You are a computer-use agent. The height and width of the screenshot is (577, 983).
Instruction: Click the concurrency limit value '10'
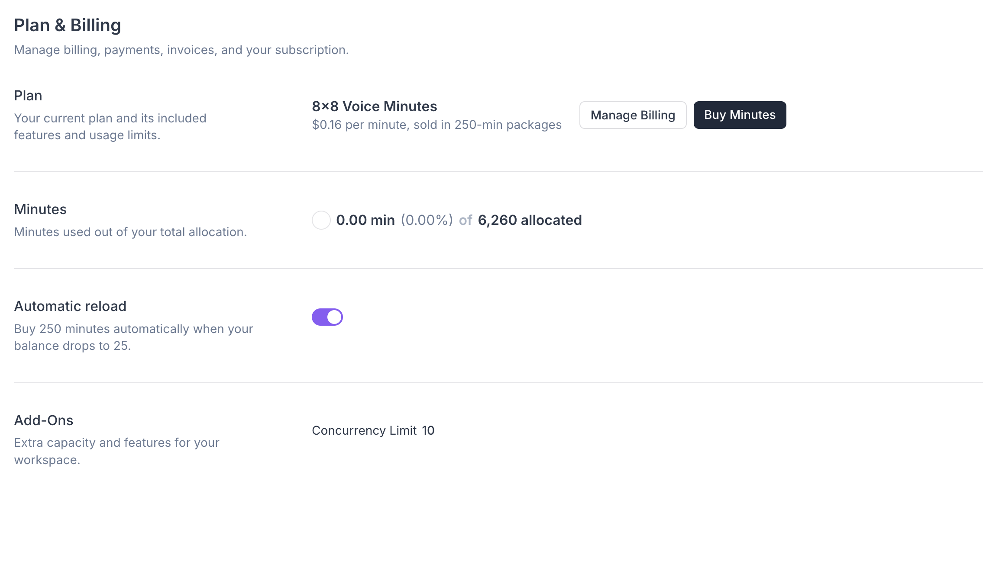(428, 430)
